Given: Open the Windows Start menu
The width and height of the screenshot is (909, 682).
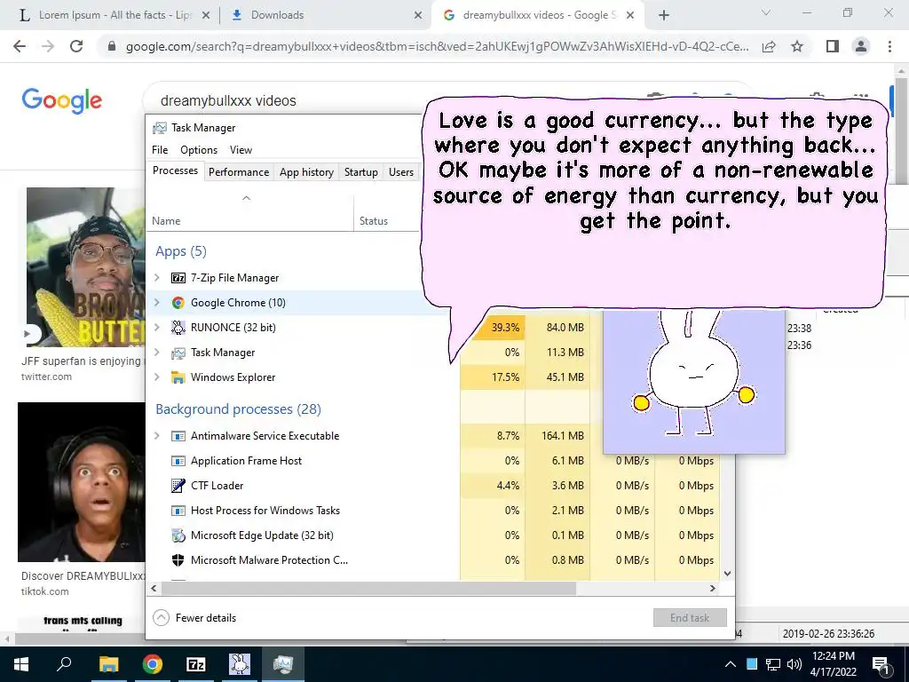Looking at the screenshot, I should coord(21,664).
